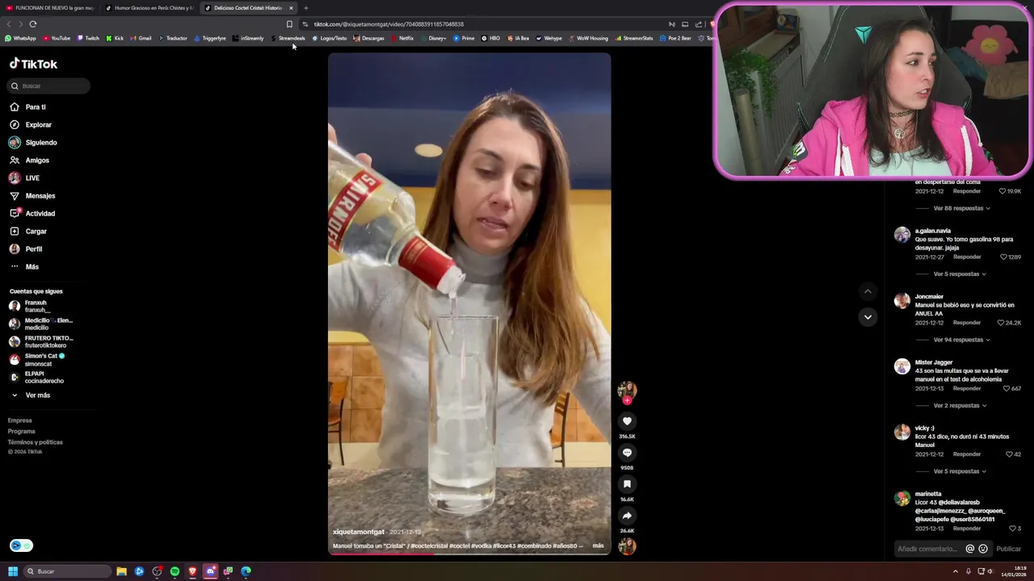This screenshot has height=581, width=1034.
Task: Like the video with the heart icon
Action: click(x=627, y=421)
